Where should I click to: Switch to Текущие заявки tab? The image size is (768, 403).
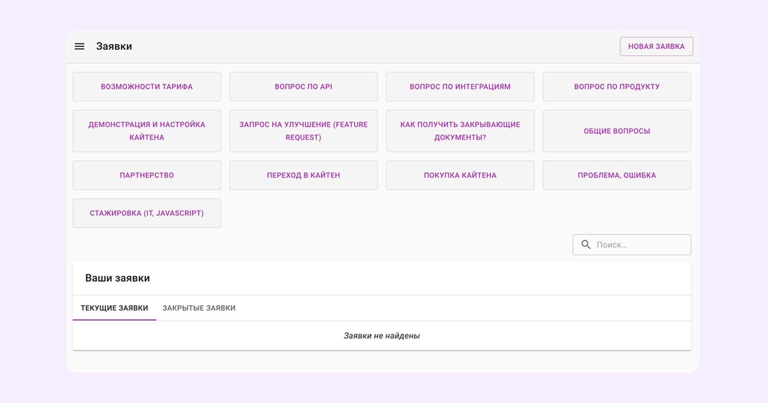[x=114, y=308]
